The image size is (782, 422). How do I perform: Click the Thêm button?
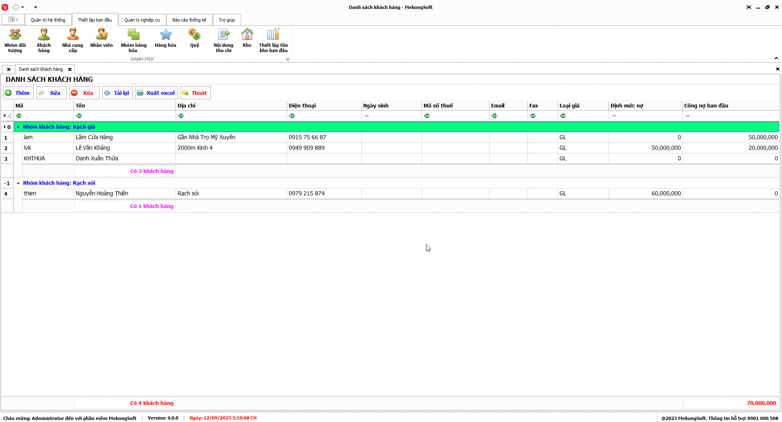coord(18,93)
